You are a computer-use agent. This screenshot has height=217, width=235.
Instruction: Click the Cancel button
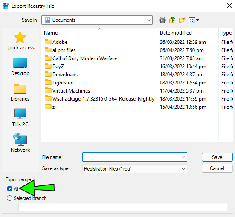pos(217,168)
